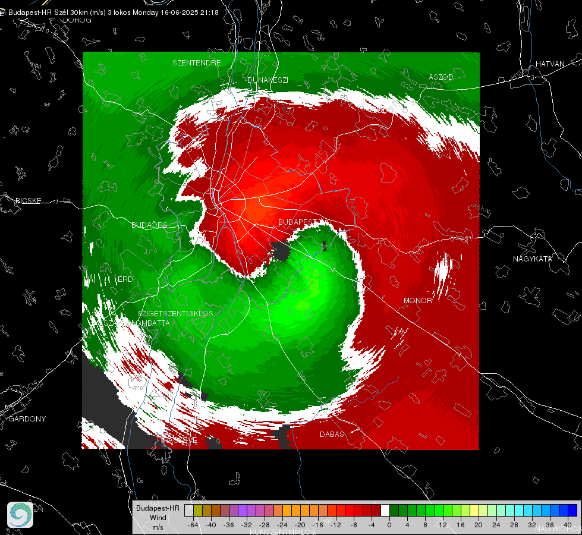The width and height of the screenshot is (582, 535).
Task: Select the -40 legend value
Action: coord(211,525)
